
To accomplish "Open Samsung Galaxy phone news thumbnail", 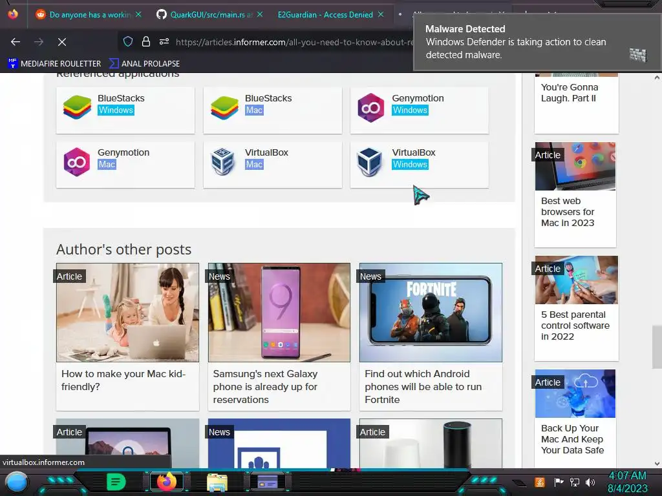I will coord(279,313).
